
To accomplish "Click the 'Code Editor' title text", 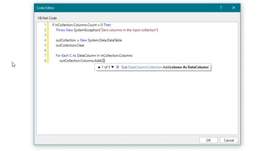I will (45, 8).
